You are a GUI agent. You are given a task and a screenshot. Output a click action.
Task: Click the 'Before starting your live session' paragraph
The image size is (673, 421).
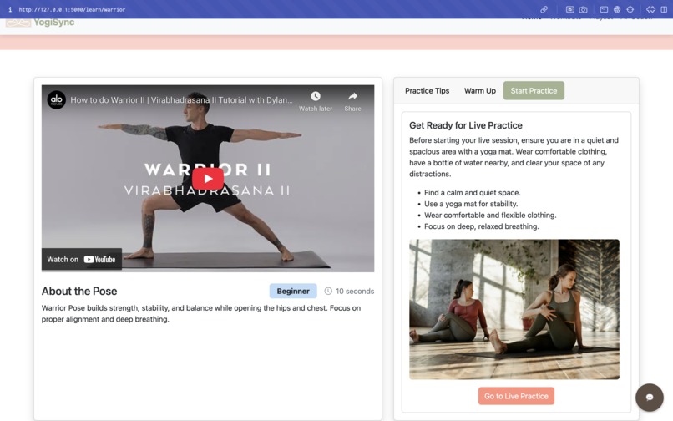pos(514,157)
